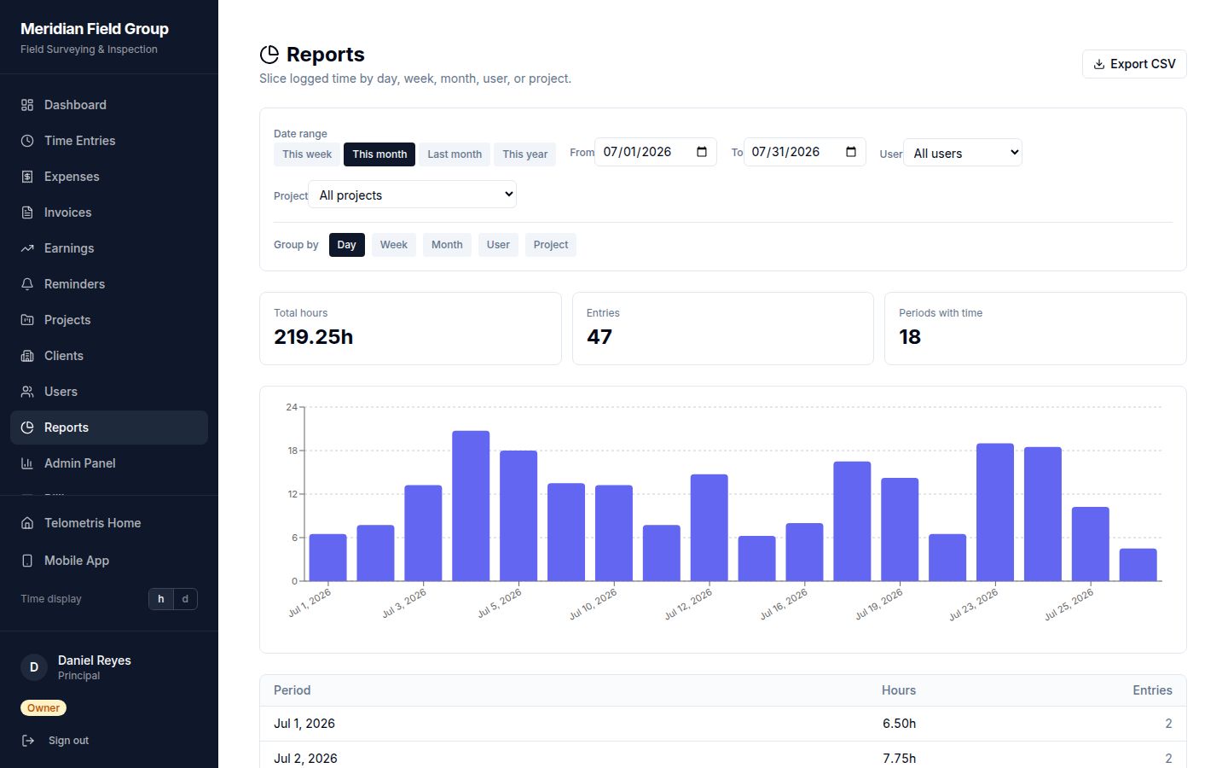Image resolution: width=1228 pixels, height=768 pixels.
Task: Click the Expenses receipt icon
Action: 27,177
